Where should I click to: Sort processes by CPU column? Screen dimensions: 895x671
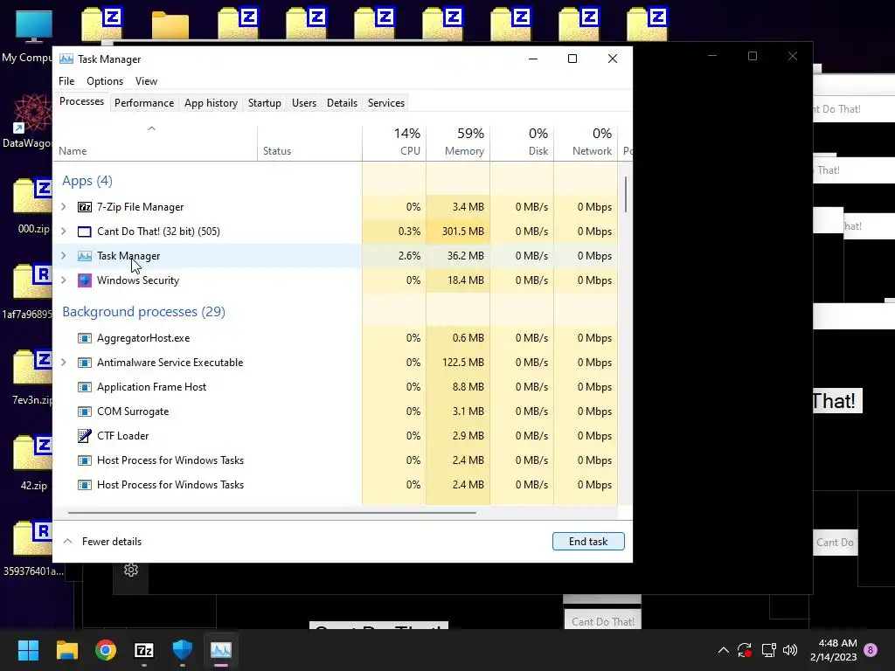coord(394,142)
